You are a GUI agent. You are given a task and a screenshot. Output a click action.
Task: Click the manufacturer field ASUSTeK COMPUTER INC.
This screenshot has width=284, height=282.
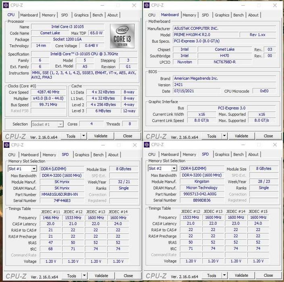pos(224,29)
